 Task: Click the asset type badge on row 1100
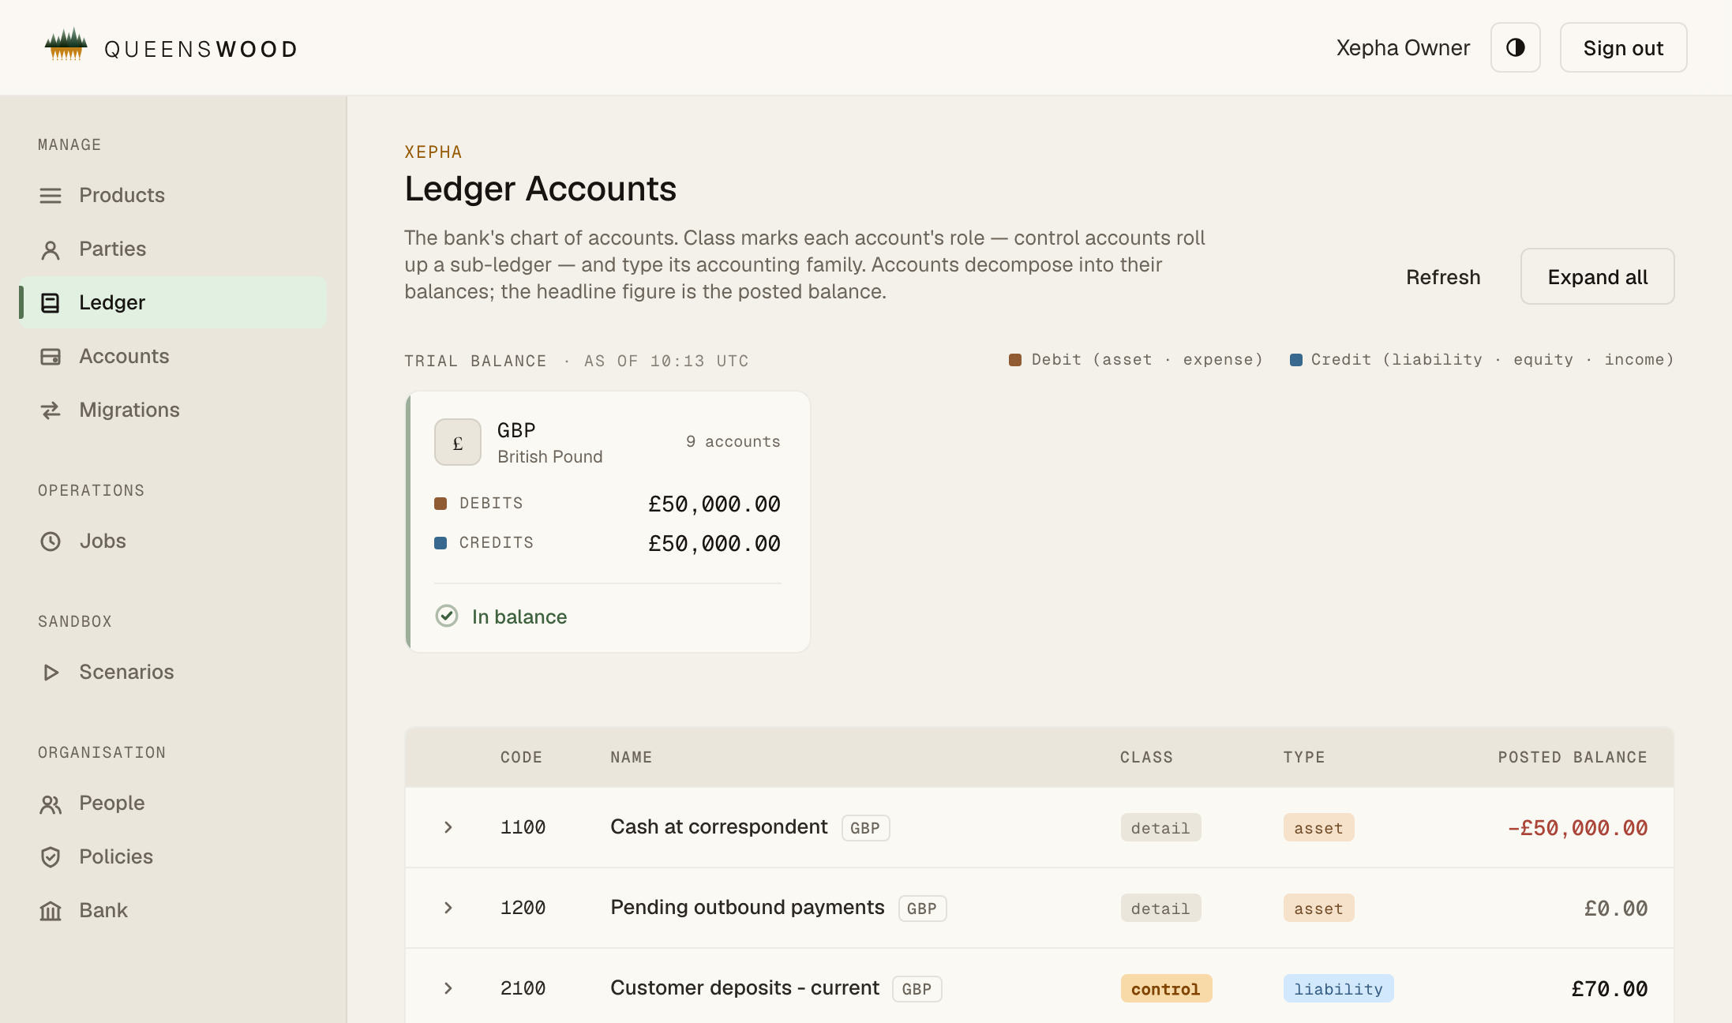pyautogui.click(x=1318, y=828)
